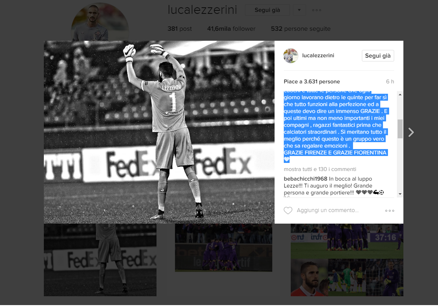Like the post with heart icon
This screenshot has height=307, width=438.
288,211
